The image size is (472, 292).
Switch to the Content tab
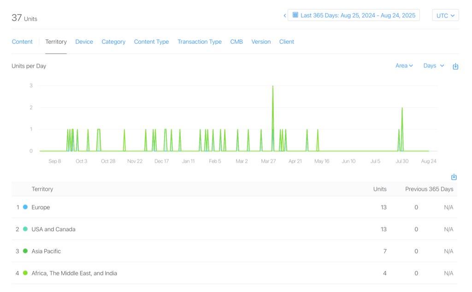(22, 42)
